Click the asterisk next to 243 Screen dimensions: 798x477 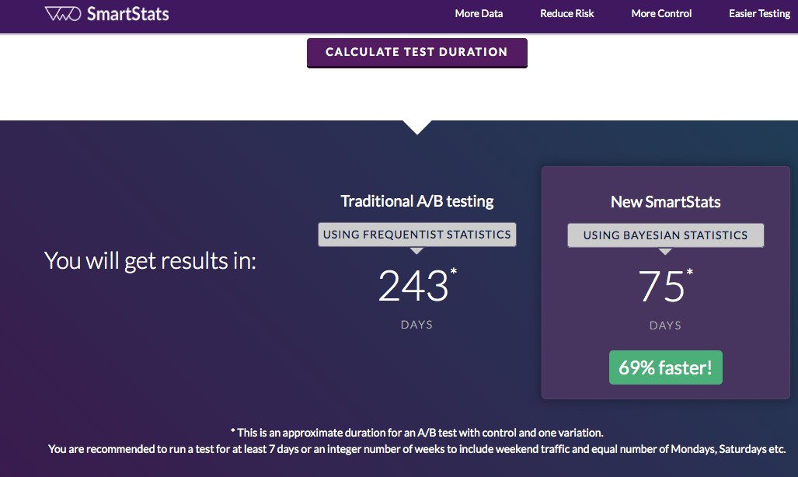tap(454, 271)
